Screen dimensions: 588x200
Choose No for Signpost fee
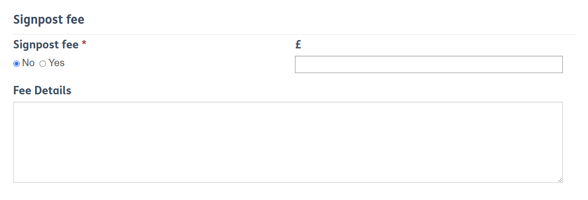pos(16,64)
